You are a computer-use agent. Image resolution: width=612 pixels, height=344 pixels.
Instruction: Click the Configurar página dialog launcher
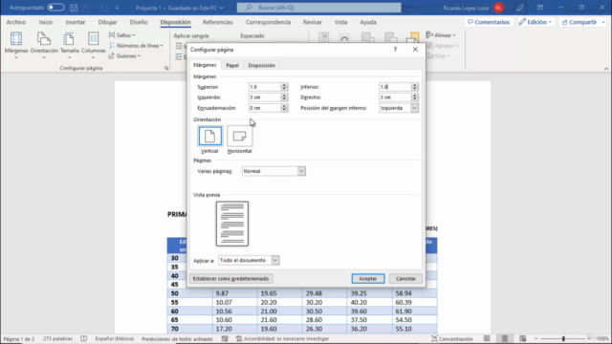(x=166, y=68)
